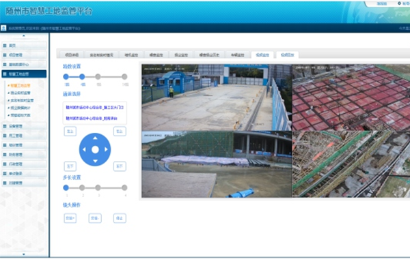Select the third grid-layout step dot
This screenshot has width=410, height=259.
98,77
